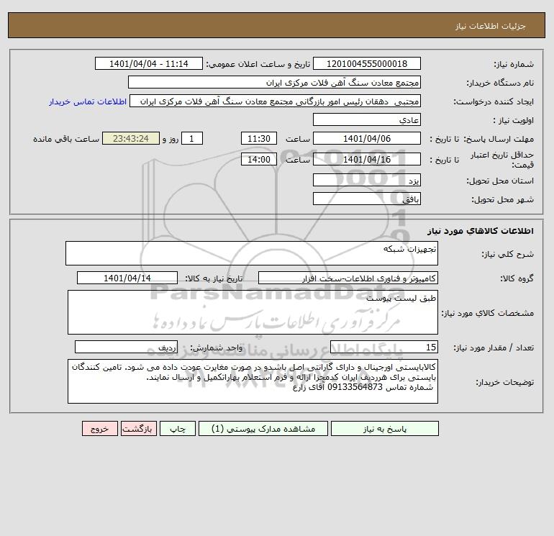The width and height of the screenshot is (554, 536).
Task: Click the ایجاد کننده درخواست label
Action: 494,101
